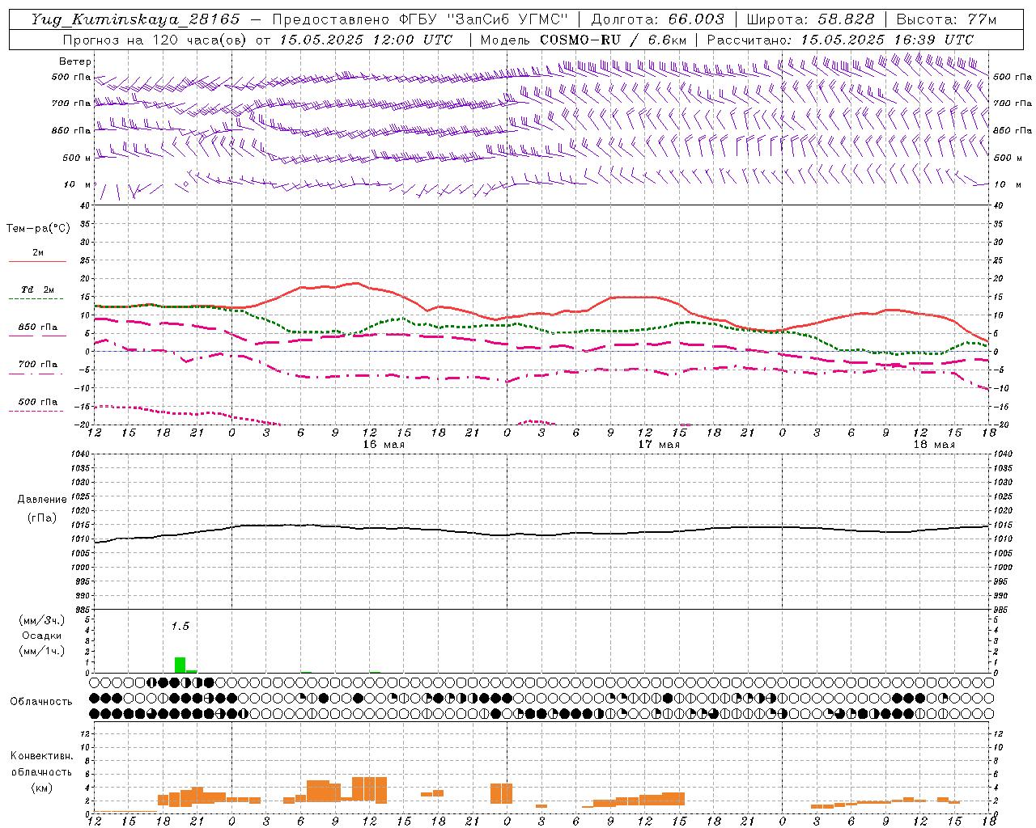Click the 17 мая date label
This screenshot has height=828, width=1036.
(x=659, y=445)
